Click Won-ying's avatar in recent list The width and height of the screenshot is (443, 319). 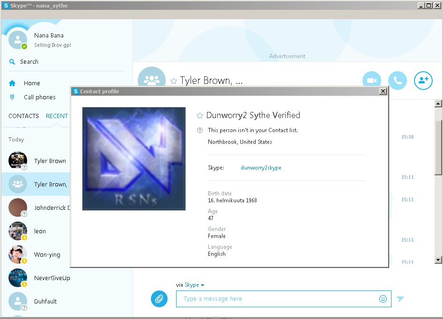18,254
